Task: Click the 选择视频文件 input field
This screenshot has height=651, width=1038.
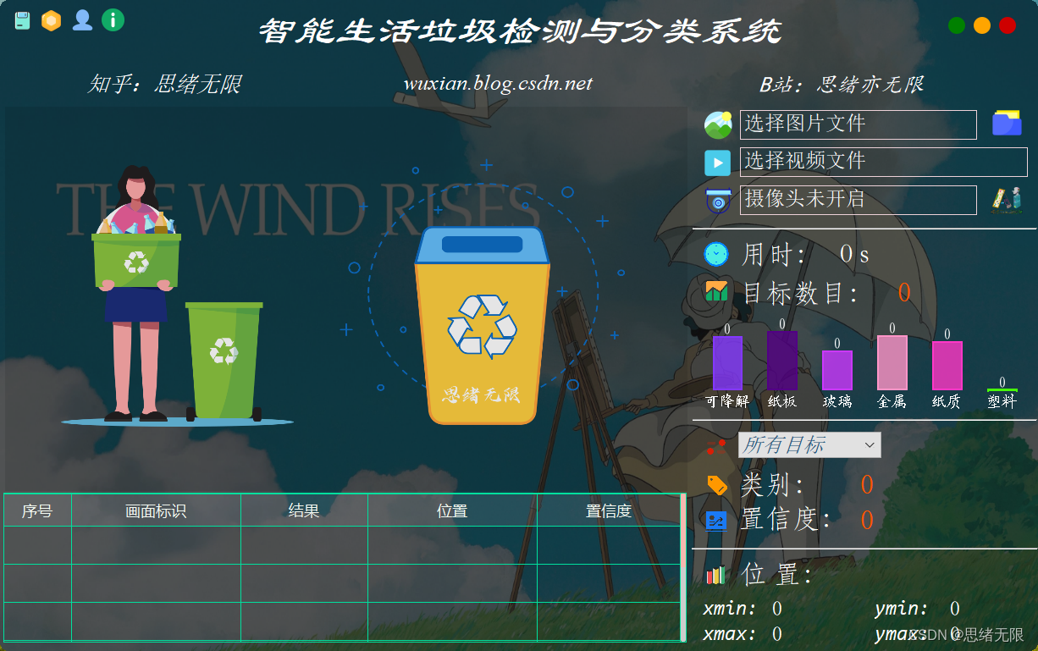Action: tap(884, 162)
